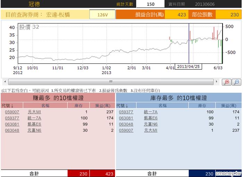Click the 126V broker code box
The height and width of the screenshot is (177, 243).
point(102,15)
